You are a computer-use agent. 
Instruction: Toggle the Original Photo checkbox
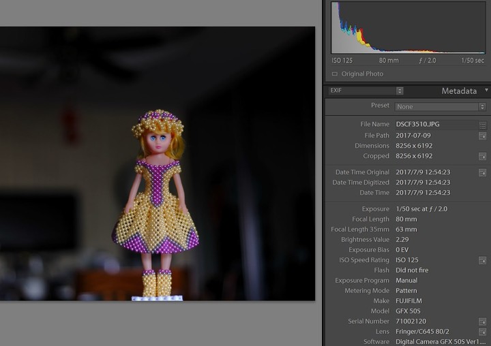point(335,74)
